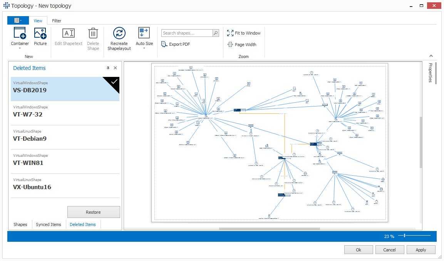Click Fit to Window zoom option
Image resolution: width=444 pixels, height=261 pixels.
coord(244,33)
